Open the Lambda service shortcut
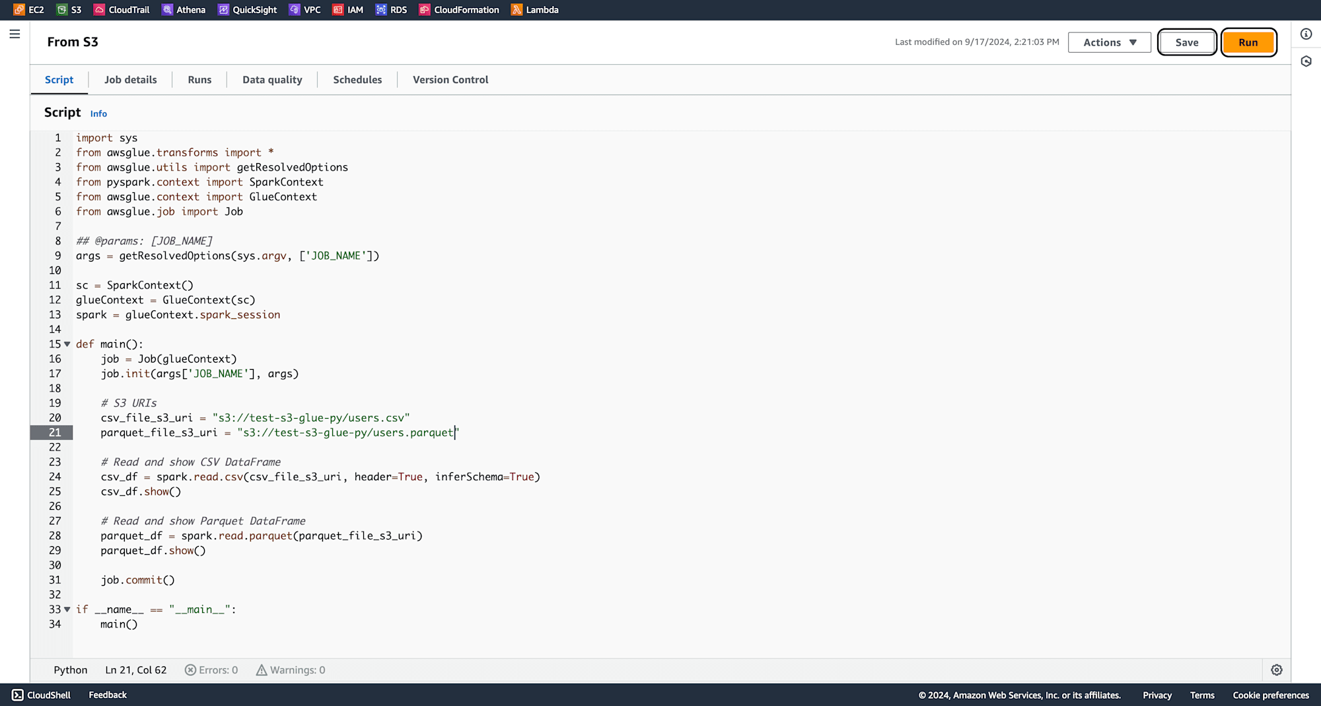 [535, 10]
